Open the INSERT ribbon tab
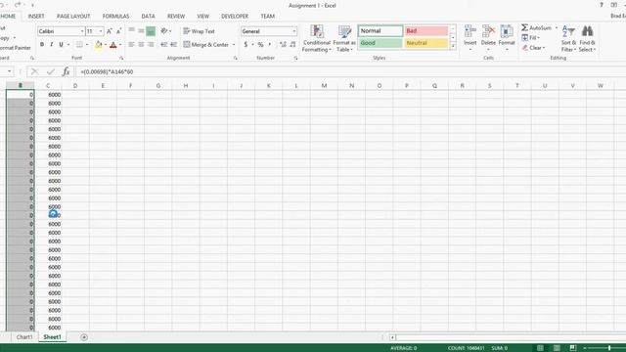This screenshot has width=626, height=352. tap(36, 16)
